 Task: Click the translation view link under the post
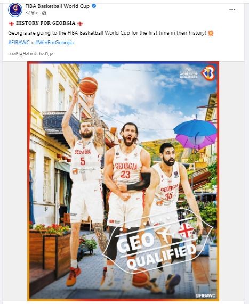(31, 54)
